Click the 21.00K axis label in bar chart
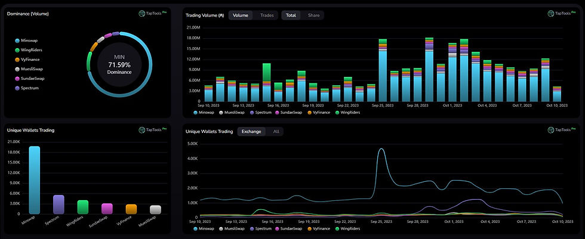This screenshot has width=585, height=239. click(x=14, y=142)
